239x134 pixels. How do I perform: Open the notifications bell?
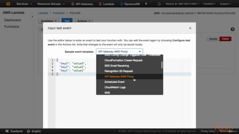point(159,4)
